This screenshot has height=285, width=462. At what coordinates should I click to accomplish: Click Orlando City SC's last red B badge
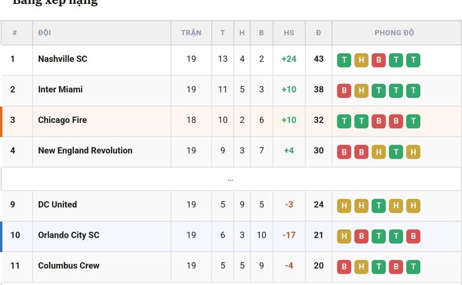413,236
